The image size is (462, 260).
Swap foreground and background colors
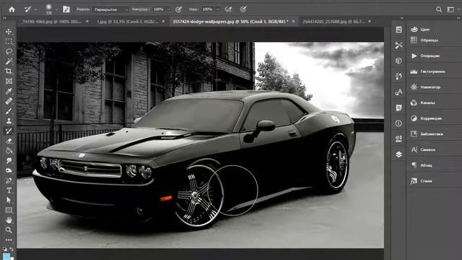[12, 249]
